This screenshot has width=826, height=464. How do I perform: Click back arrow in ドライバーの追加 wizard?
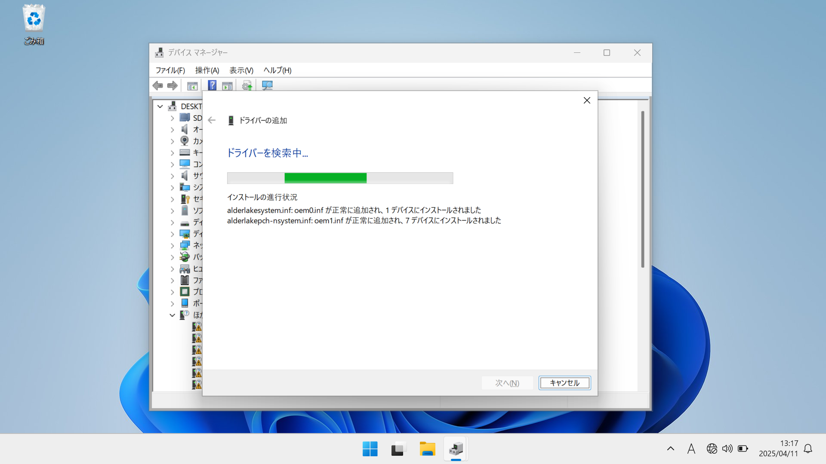point(212,120)
